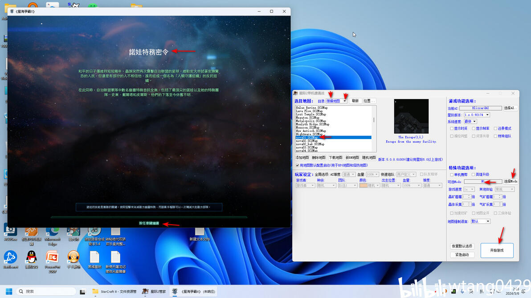Click the Windows Start button
Image resolution: width=531 pixels, height=298 pixels.
point(9,291)
